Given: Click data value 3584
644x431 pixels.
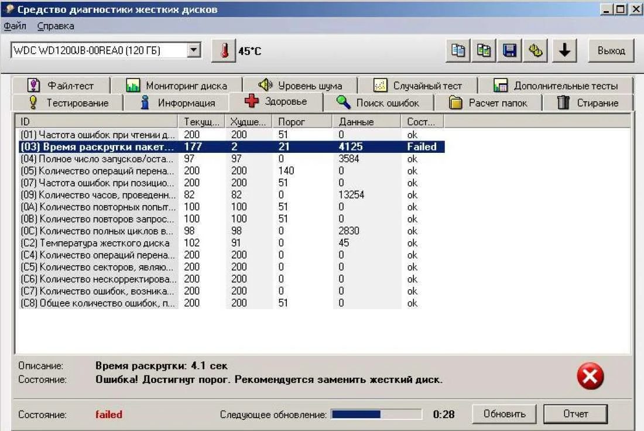Looking at the screenshot, I should click(349, 159).
